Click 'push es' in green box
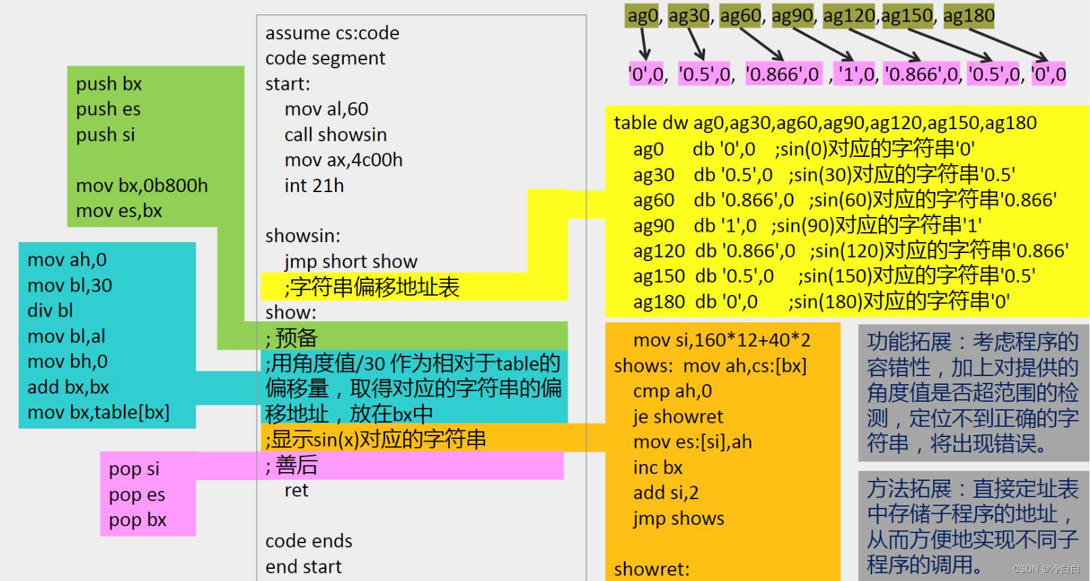 click(108, 109)
